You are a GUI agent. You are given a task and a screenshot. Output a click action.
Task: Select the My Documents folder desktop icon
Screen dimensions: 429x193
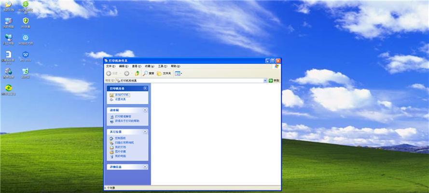[x=9, y=6]
